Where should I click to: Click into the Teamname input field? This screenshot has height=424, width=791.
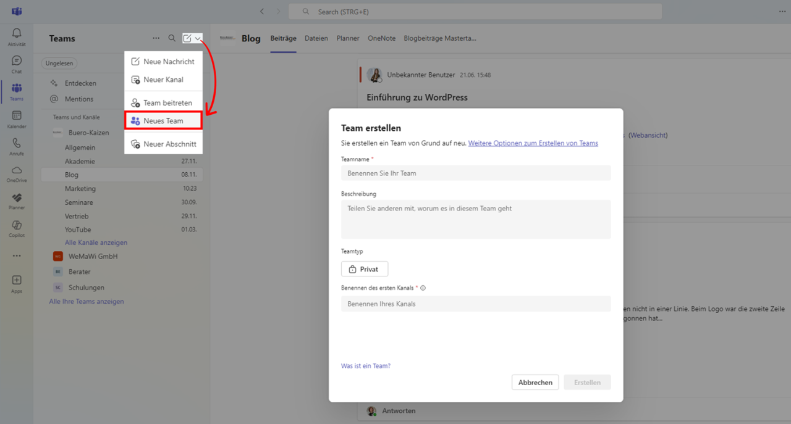point(476,173)
